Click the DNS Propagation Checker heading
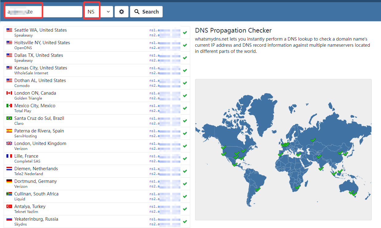 pyautogui.click(x=233, y=30)
